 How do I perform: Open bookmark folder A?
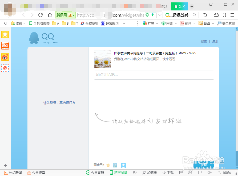click(x=56, y=23)
